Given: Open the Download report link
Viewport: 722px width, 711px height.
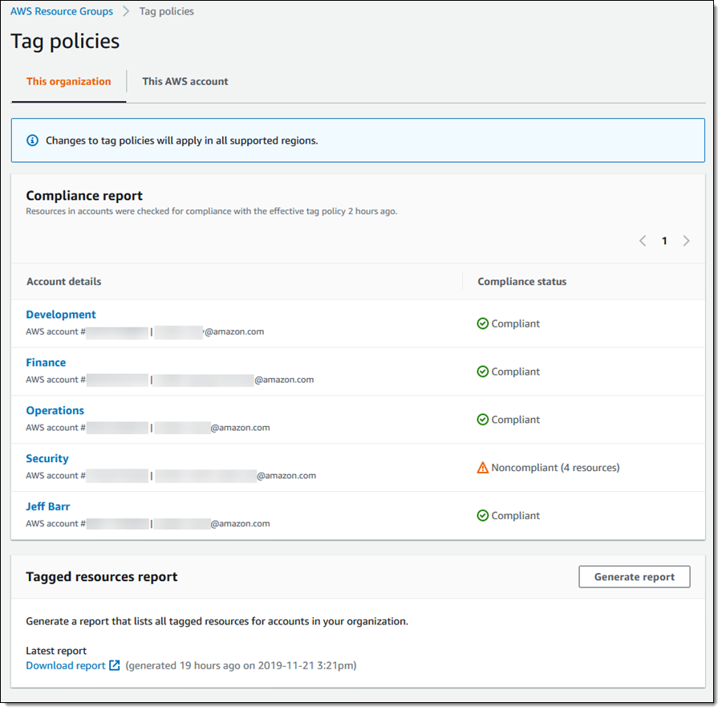Looking at the screenshot, I should coord(66,665).
